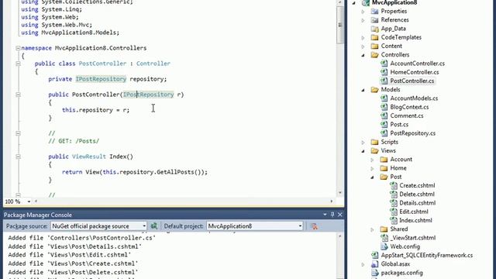This screenshot has width=496, height=279.
Task: Expand the References node
Action: coord(363,20)
